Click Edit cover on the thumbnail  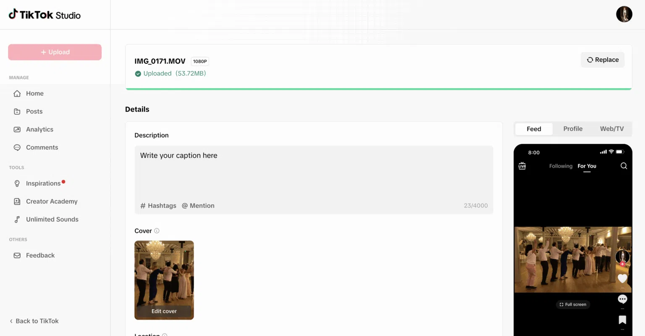[x=164, y=311]
